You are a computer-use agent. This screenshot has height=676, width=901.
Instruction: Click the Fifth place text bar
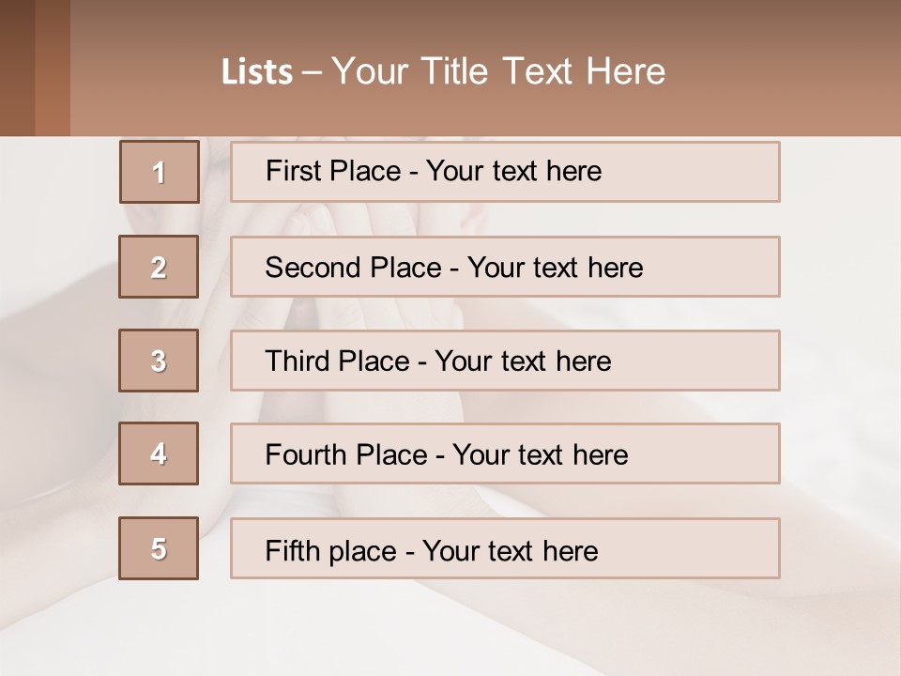pos(505,548)
